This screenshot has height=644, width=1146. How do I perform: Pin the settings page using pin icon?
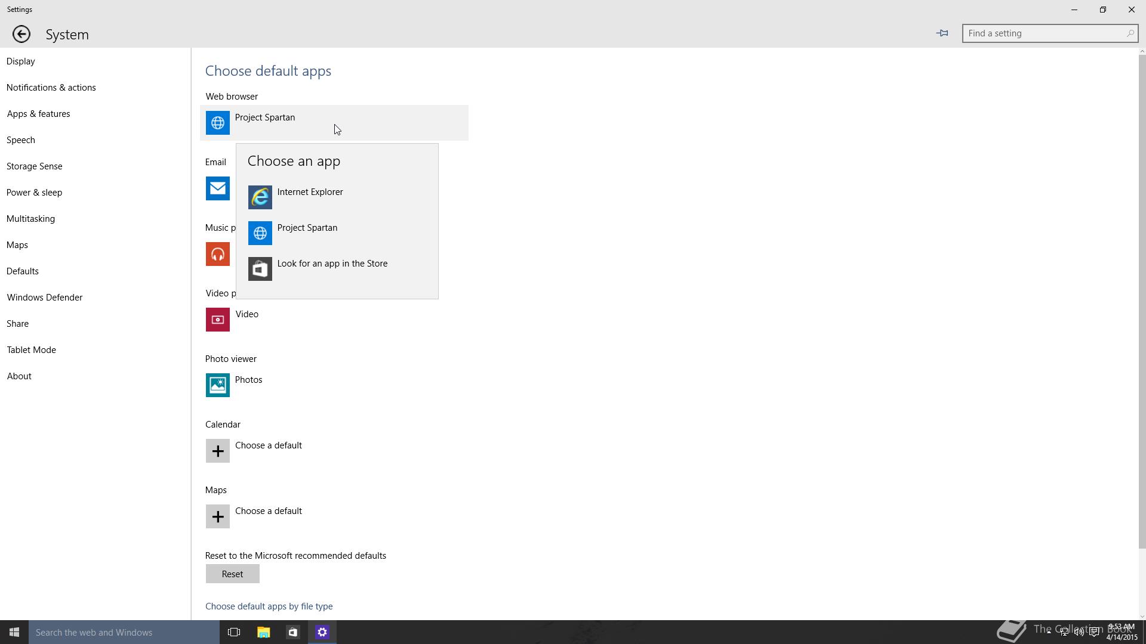click(942, 33)
